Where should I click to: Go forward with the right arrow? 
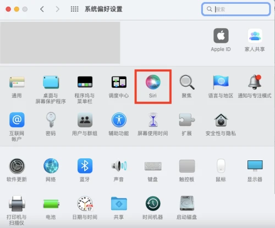58,9
